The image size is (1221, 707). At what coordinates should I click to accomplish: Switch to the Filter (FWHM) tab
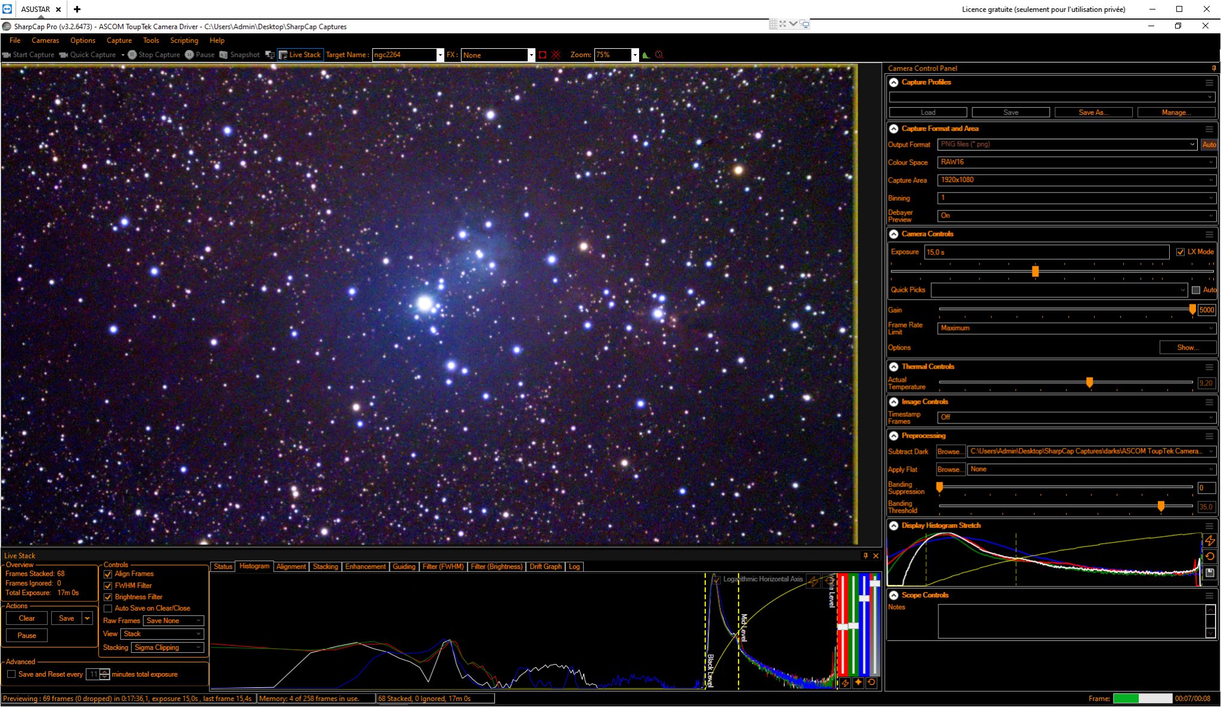coord(443,567)
